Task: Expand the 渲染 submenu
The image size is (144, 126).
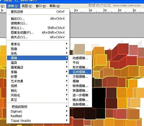Action: [38, 63]
